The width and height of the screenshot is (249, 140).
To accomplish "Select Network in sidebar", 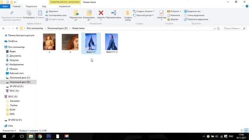I will 9,126.
